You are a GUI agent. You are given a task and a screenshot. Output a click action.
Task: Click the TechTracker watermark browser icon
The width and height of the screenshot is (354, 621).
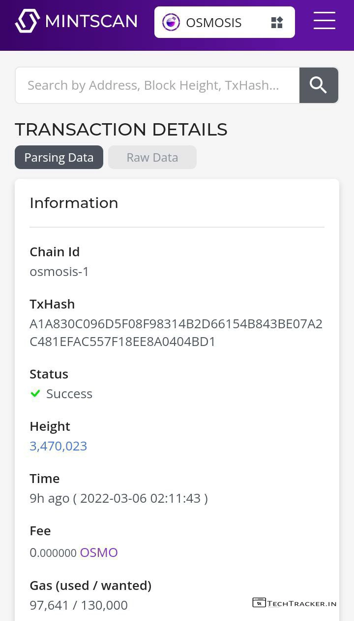pyautogui.click(x=259, y=603)
